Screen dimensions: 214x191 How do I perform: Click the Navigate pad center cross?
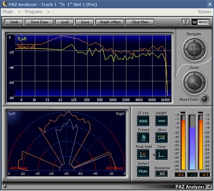point(194,49)
